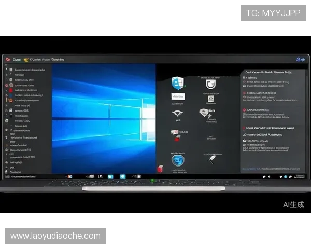The image size is (311, 249).
Task: Open the white shield badge icon in the center grid
Action: click(x=210, y=84)
